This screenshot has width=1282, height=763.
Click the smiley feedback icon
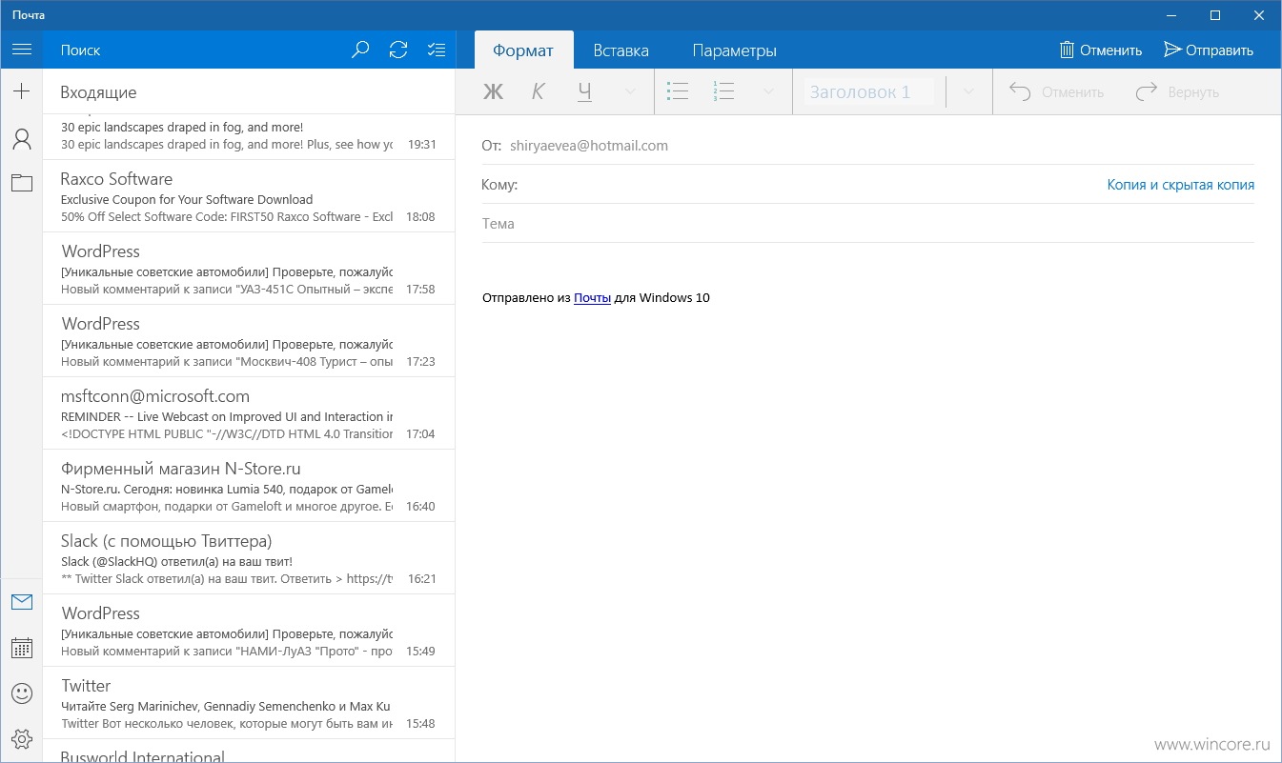pyautogui.click(x=22, y=693)
